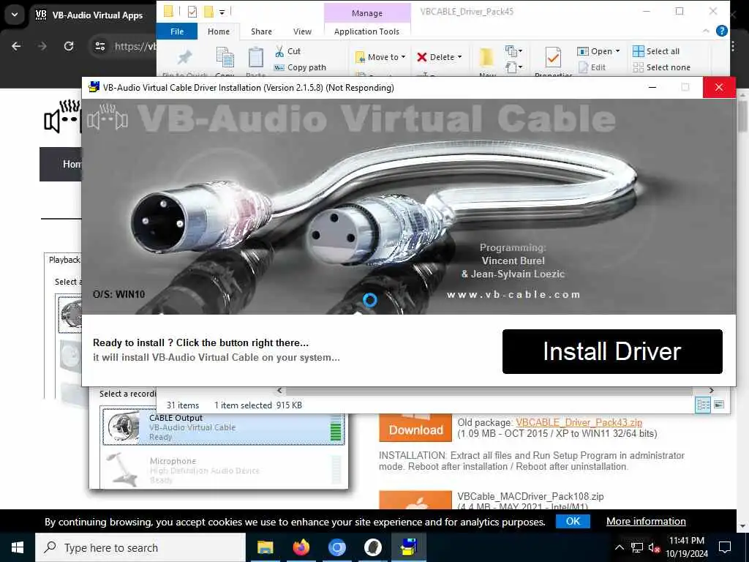
Task: Open the taskbar clock and date
Action: point(686,547)
